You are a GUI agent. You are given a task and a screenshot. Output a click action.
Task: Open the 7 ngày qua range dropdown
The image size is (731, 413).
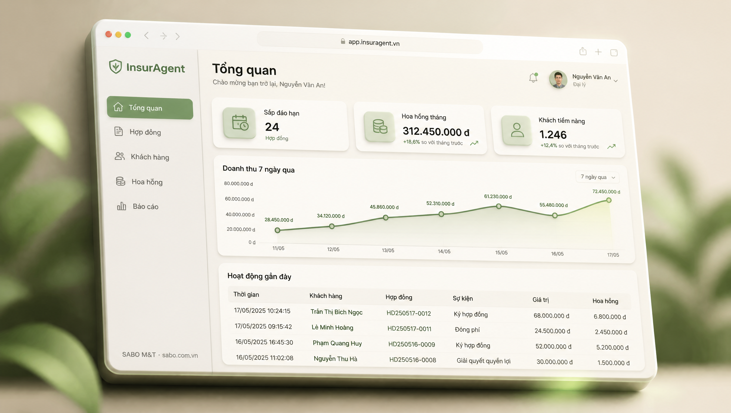[597, 177]
